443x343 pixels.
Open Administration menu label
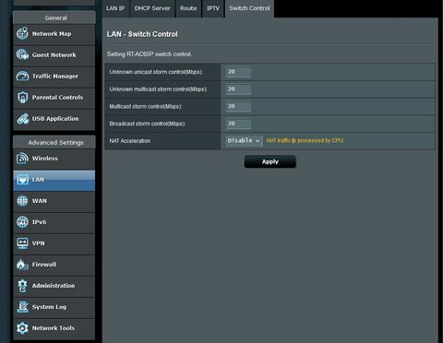pos(54,286)
